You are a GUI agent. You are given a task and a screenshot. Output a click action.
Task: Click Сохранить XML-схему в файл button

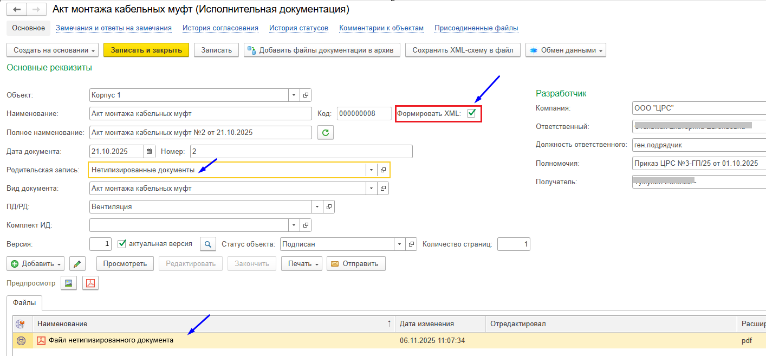tap(463, 50)
